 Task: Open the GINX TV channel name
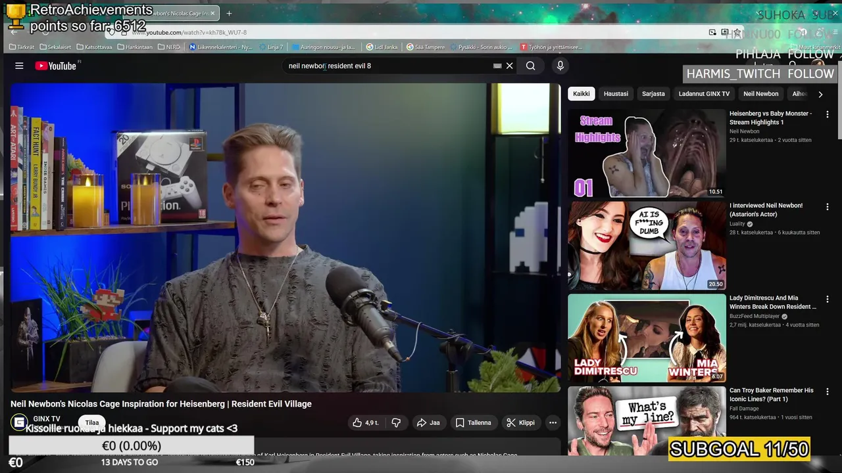click(x=47, y=418)
